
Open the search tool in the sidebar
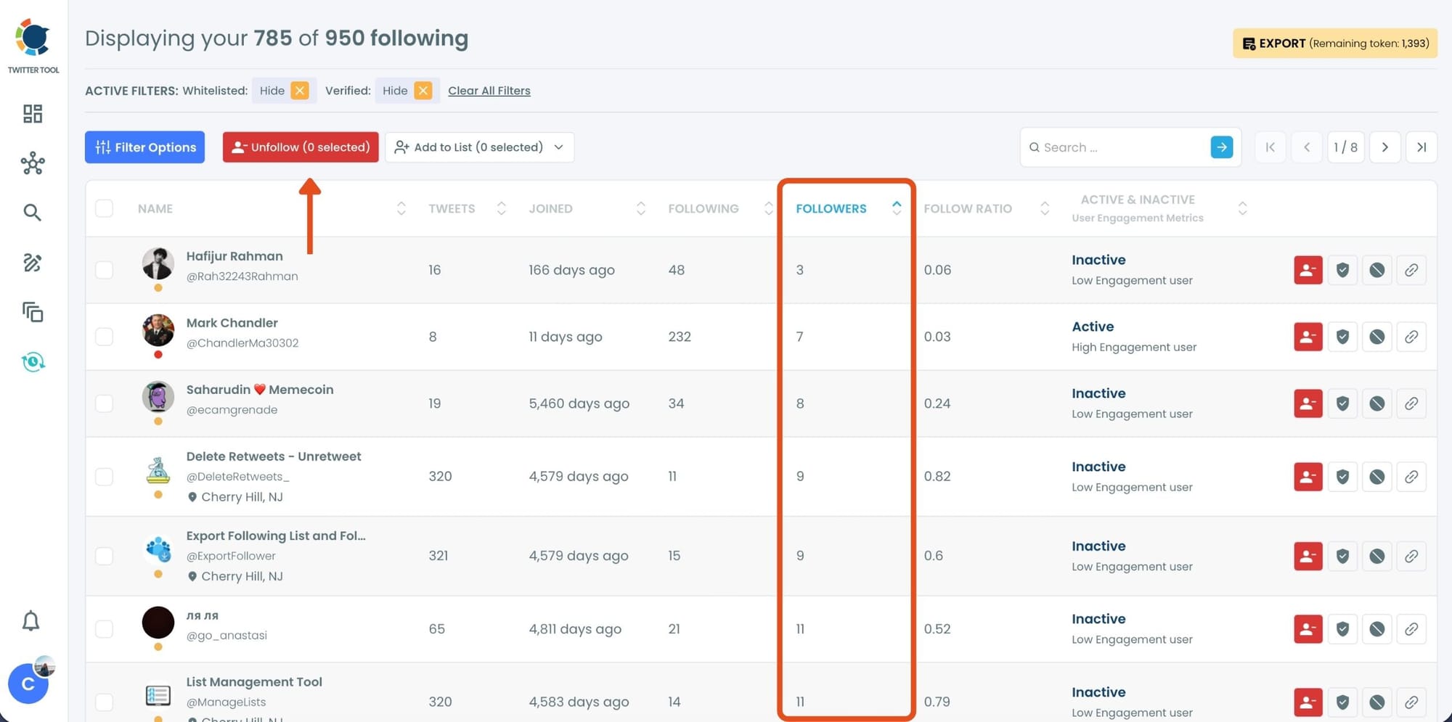tap(32, 212)
